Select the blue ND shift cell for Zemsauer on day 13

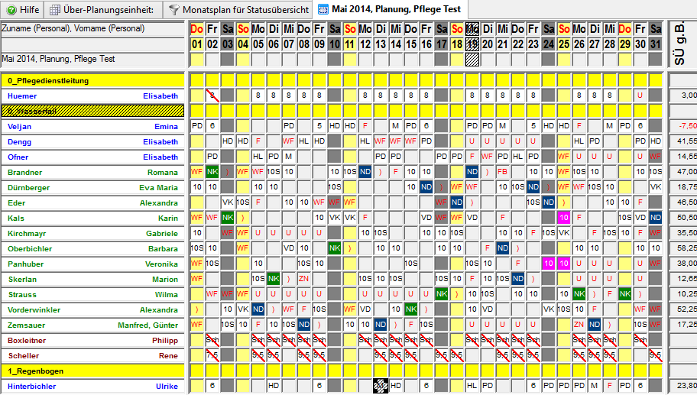pyautogui.click(x=381, y=325)
